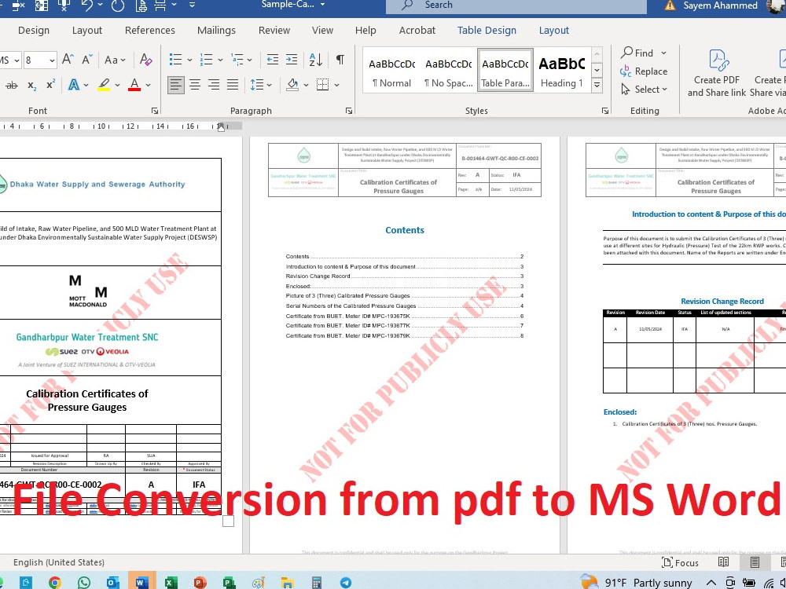Viewport: 786px width, 589px height.
Task: Expand the highlight color dropdown arrow
Action: (117, 85)
